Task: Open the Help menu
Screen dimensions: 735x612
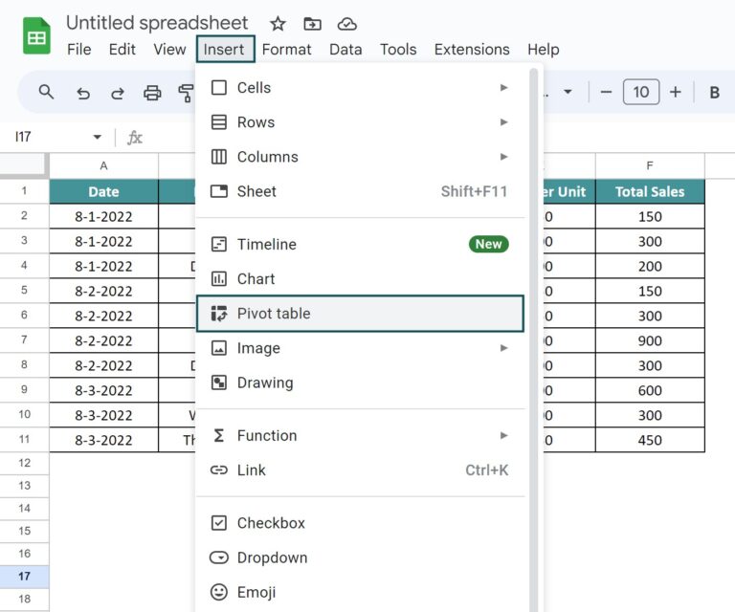Action: click(x=543, y=49)
